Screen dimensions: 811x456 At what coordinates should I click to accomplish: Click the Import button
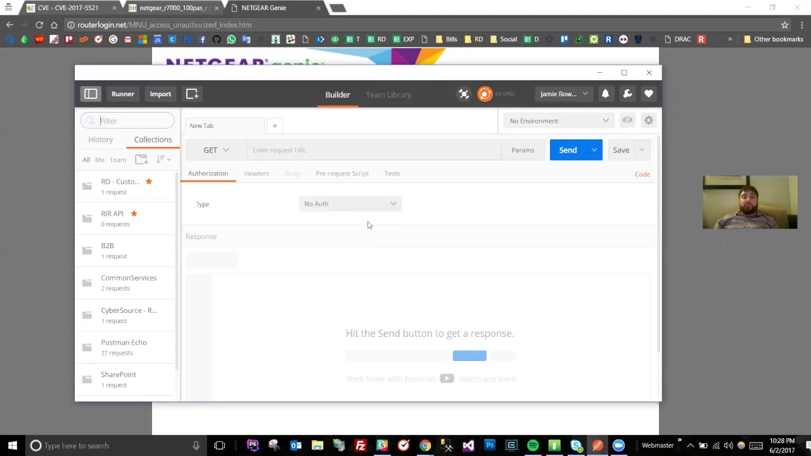point(160,94)
